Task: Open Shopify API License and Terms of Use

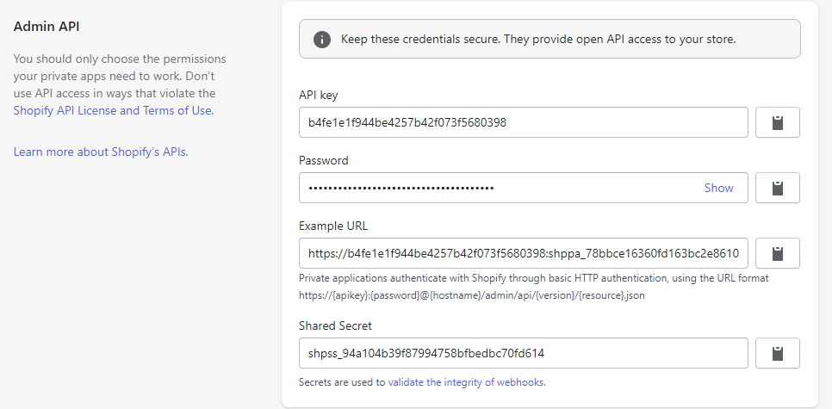Action: [113, 110]
